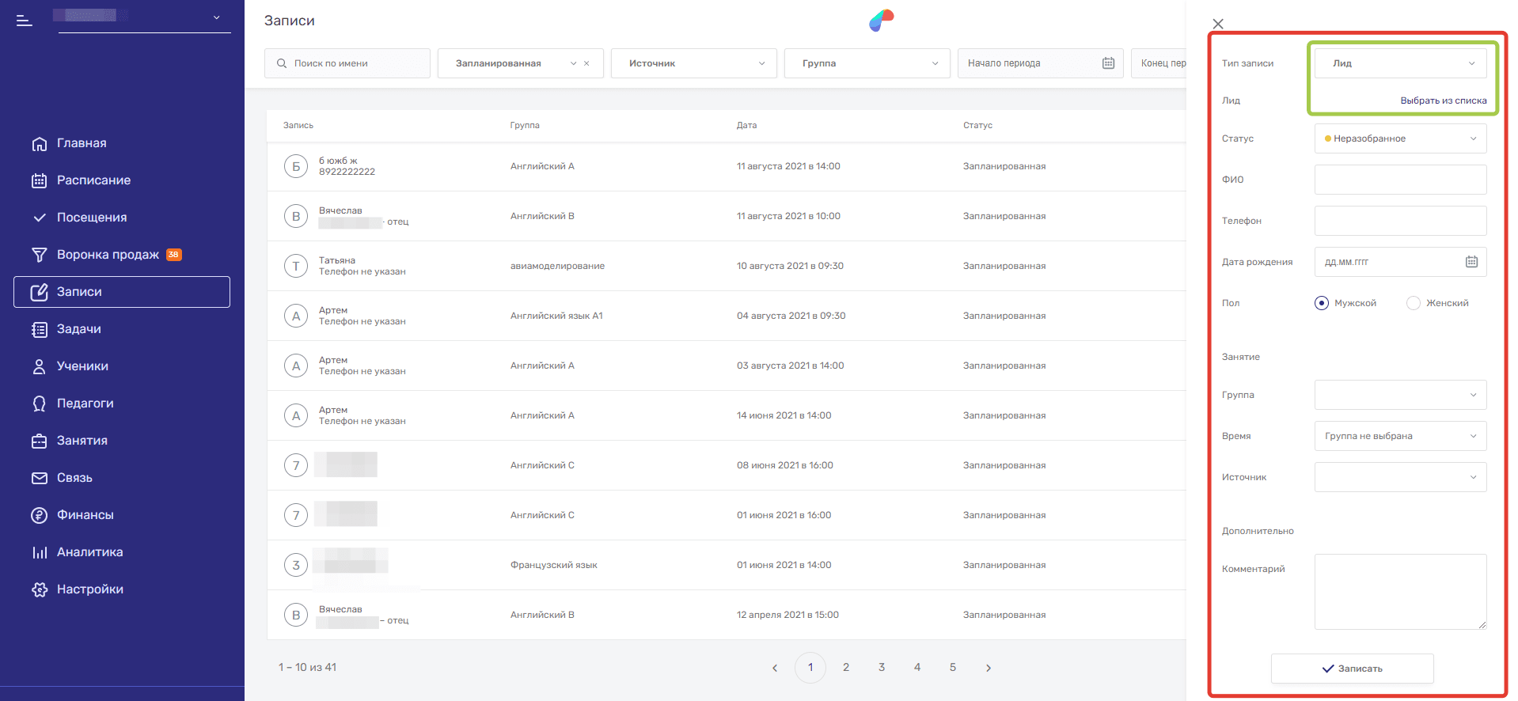Click the Выбрать из списка link
The height and width of the screenshot is (701, 1518).
tap(1443, 100)
